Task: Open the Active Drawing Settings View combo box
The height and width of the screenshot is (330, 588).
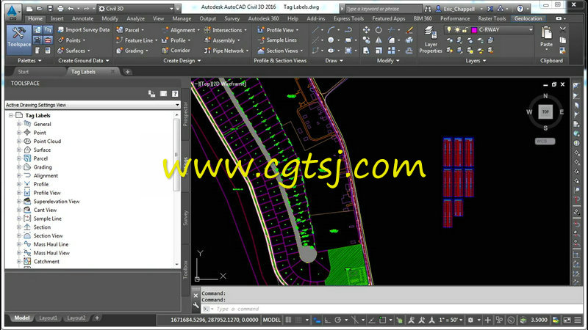Action: [x=93, y=105]
